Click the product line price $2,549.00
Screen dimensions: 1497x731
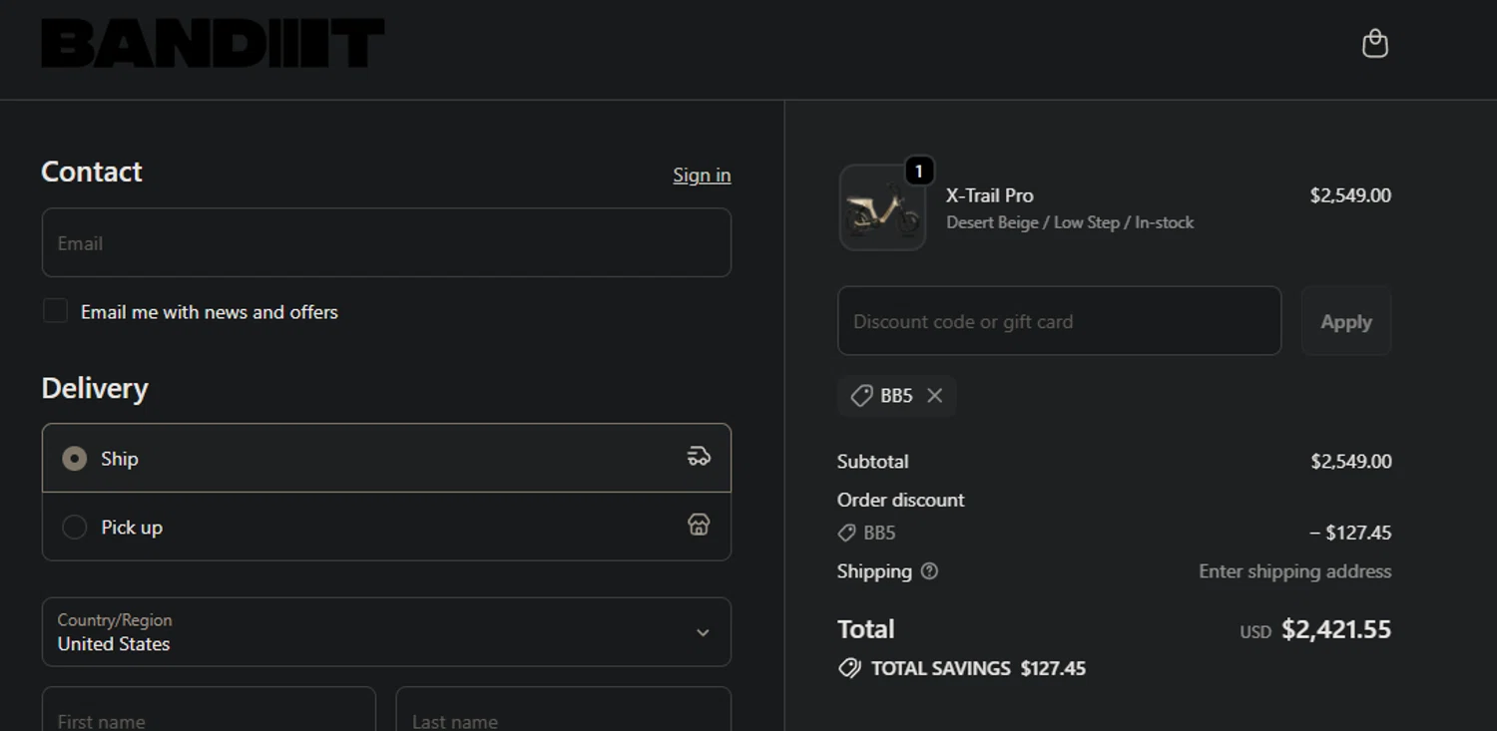(1350, 195)
